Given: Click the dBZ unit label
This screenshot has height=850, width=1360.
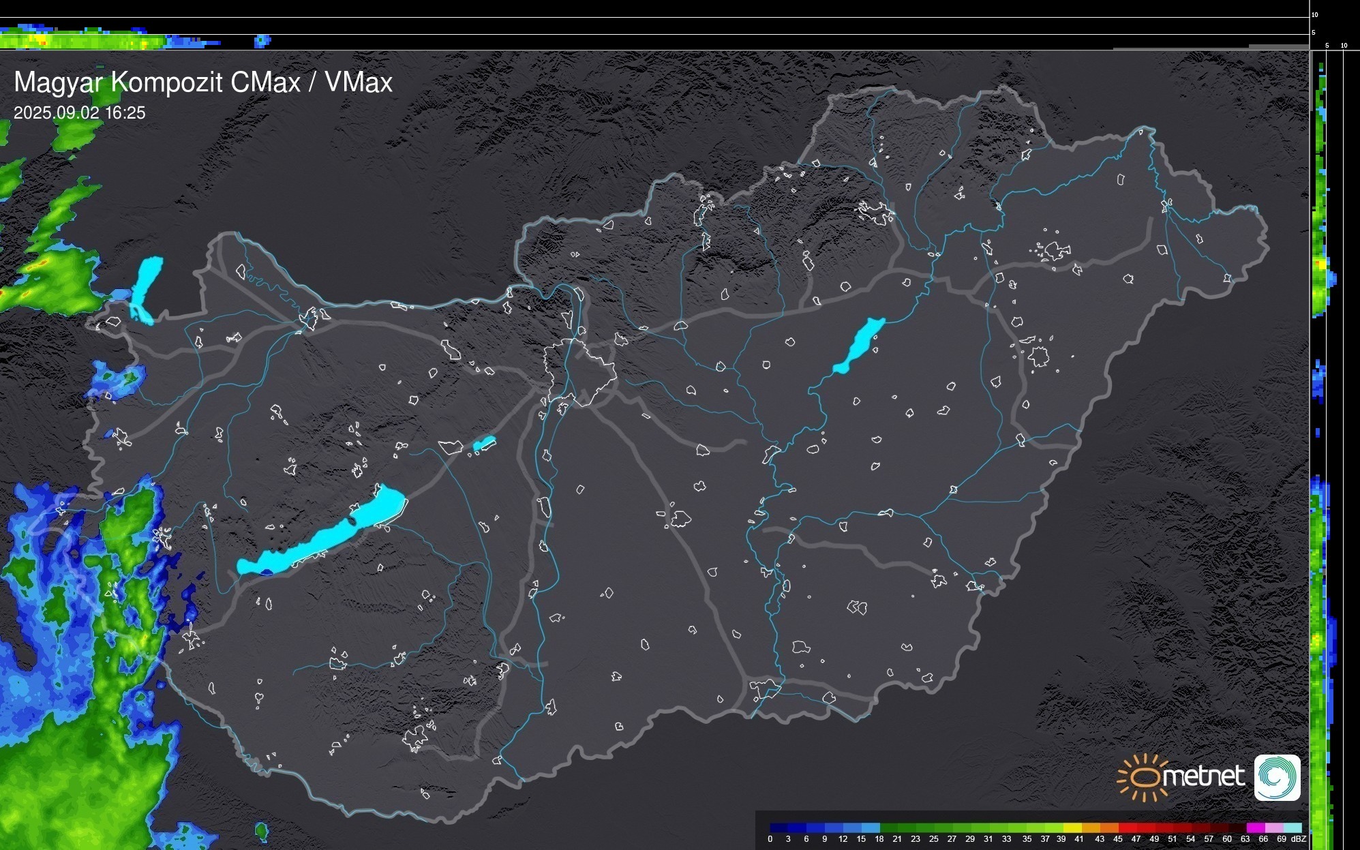Looking at the screenshot, I should click(x=1298, y=839).
